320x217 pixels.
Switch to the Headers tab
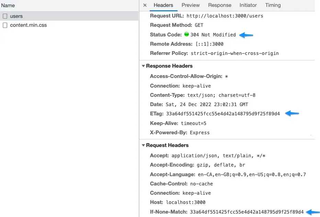click(163, 5)
